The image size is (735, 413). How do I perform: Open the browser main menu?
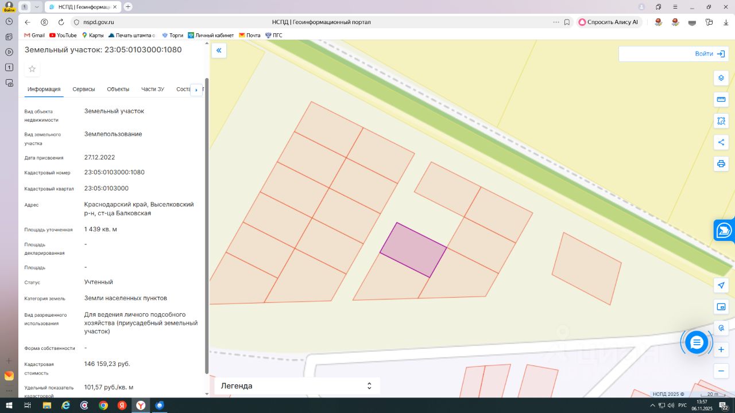pos(676,7)
